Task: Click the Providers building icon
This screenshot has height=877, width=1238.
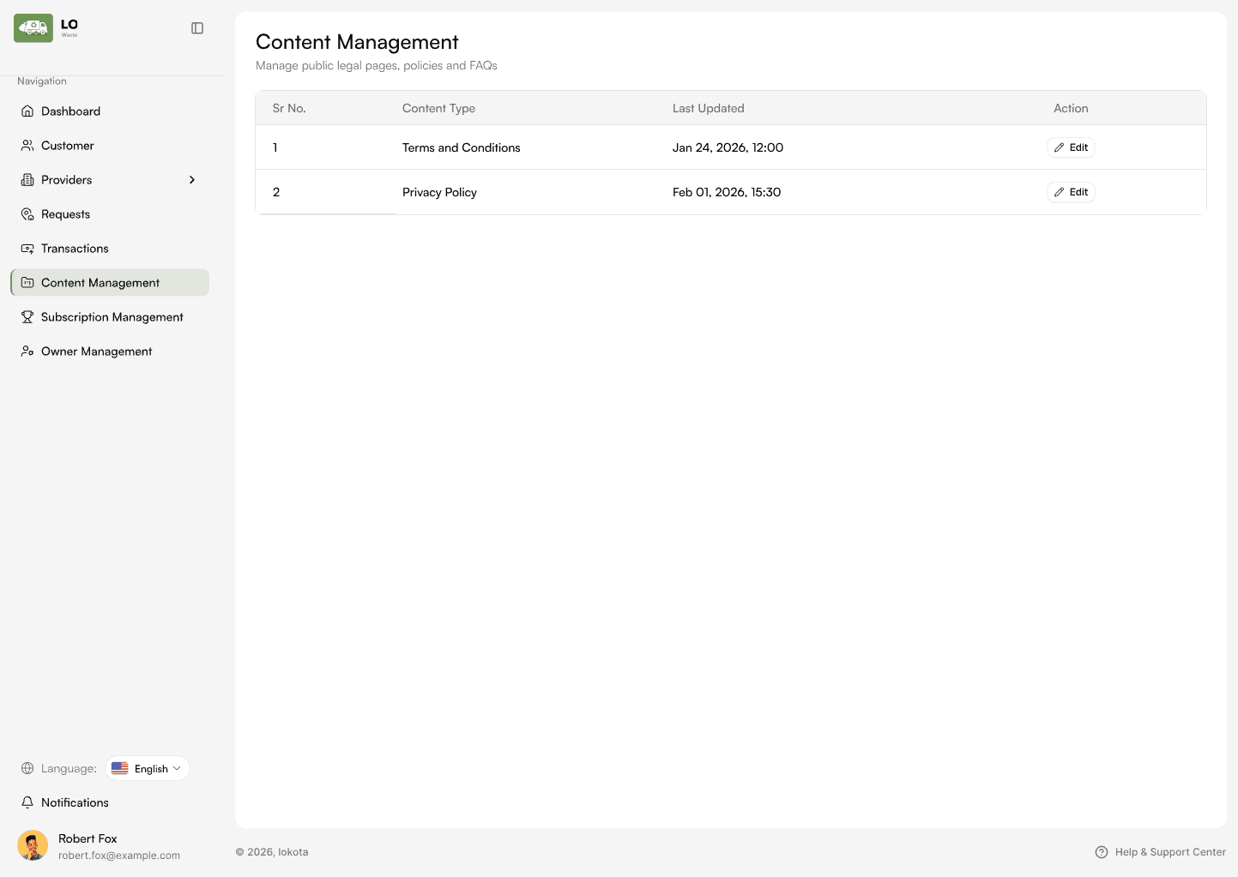Action: click(27, 180)
